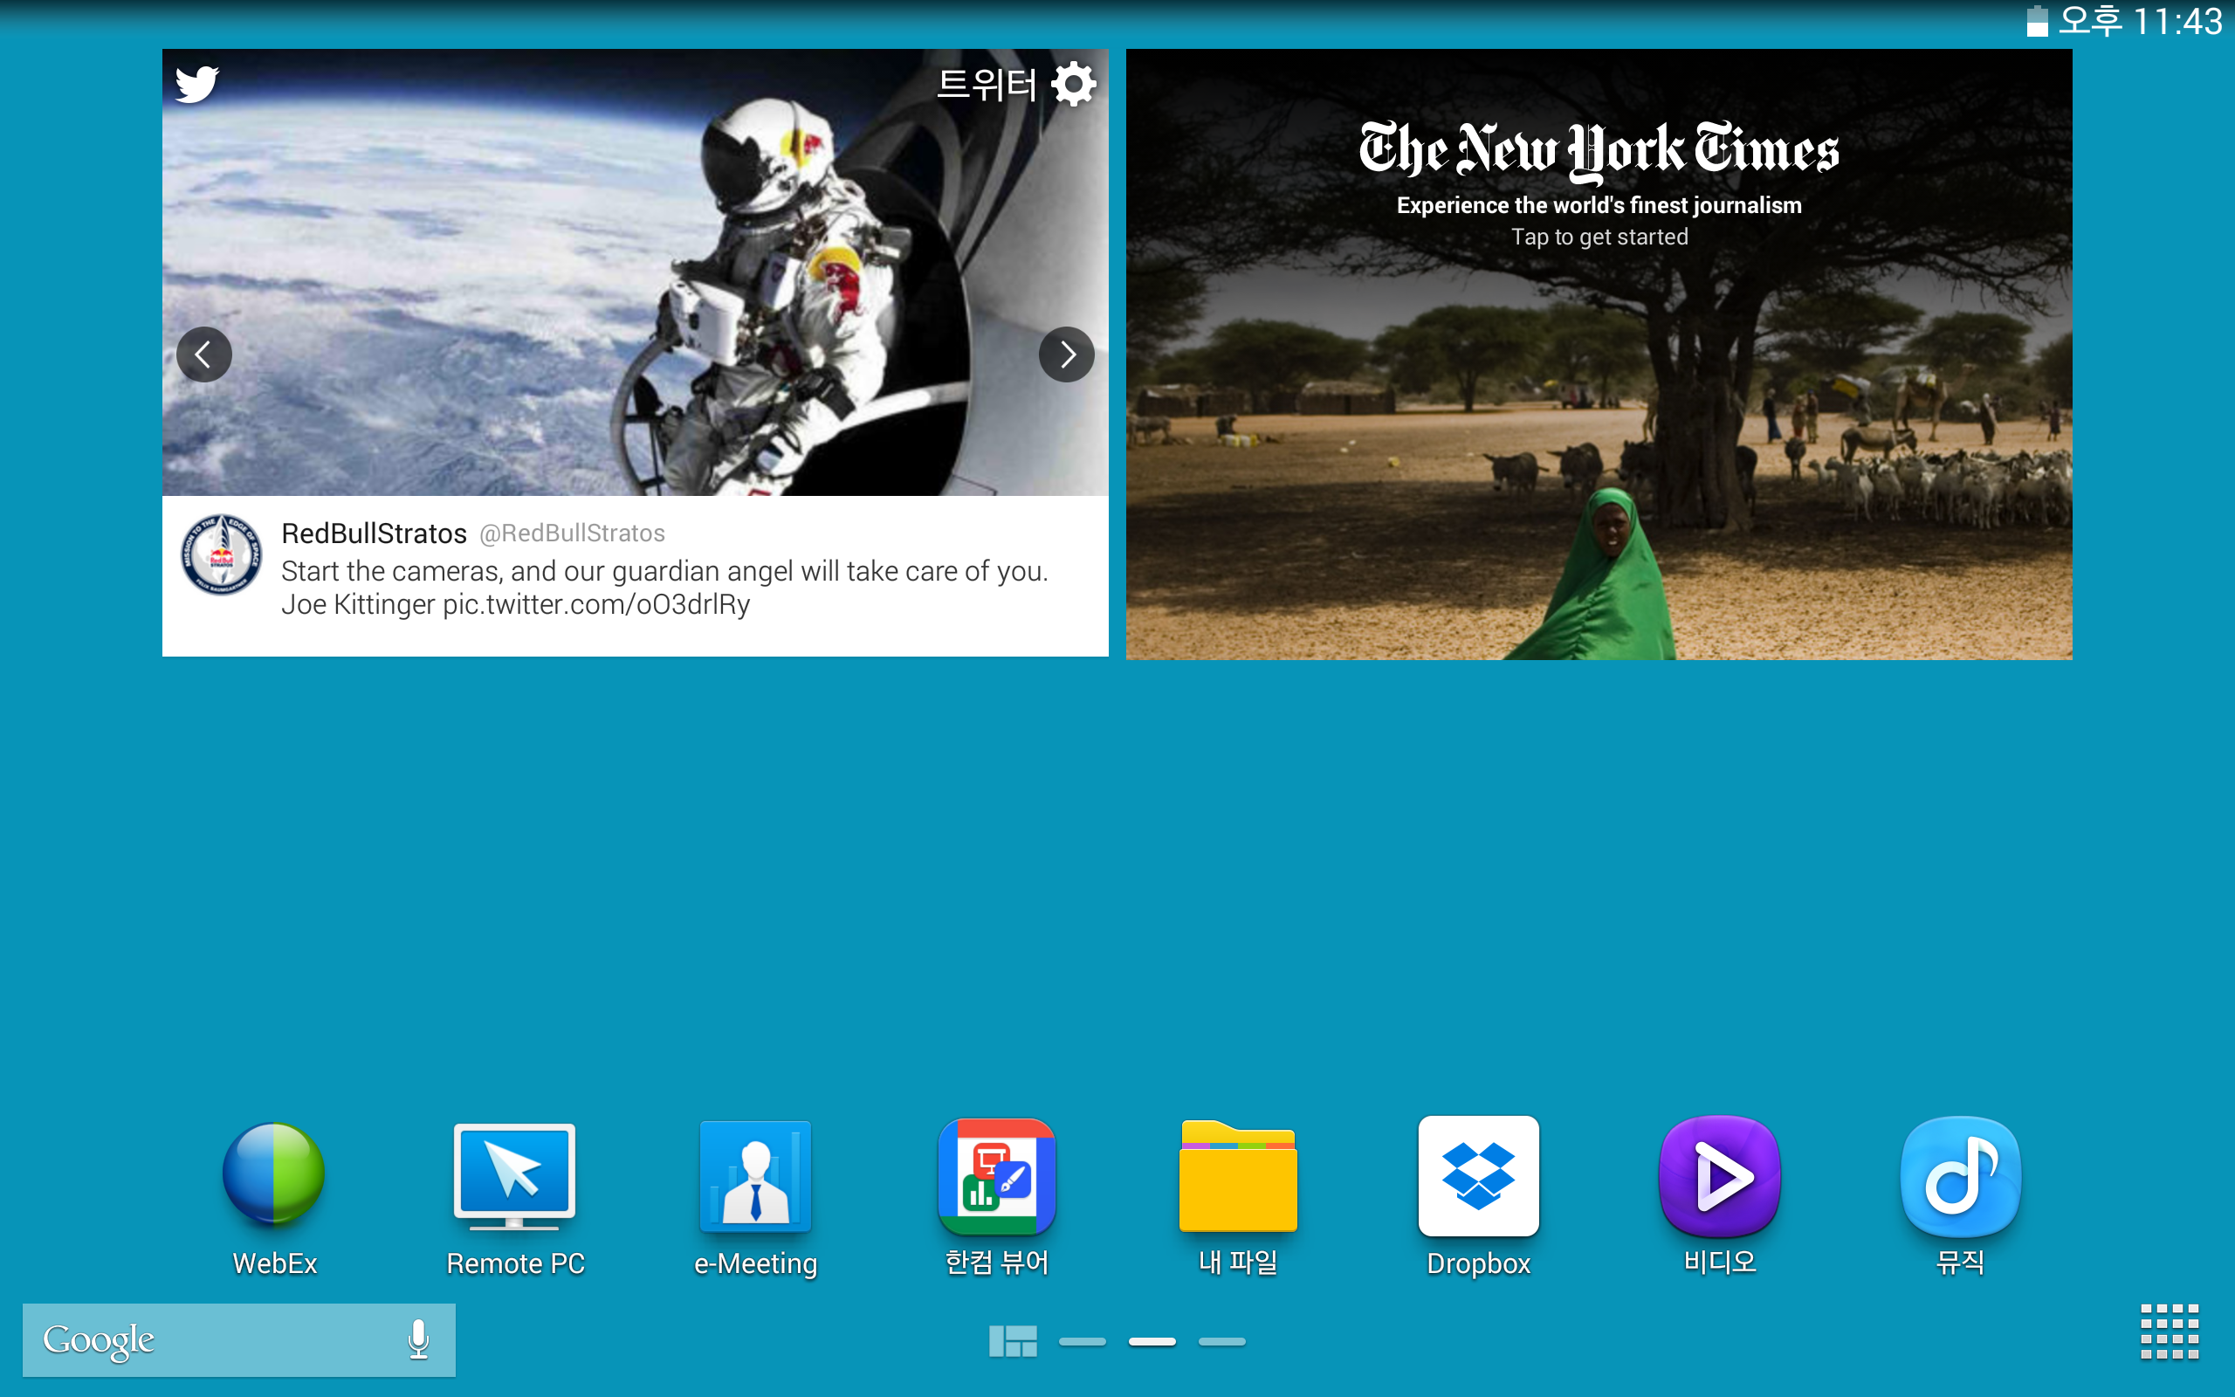Show the previous tweet with left arrow
The height and width of the screenshot is (1397, 2235).
pos(204,354)
